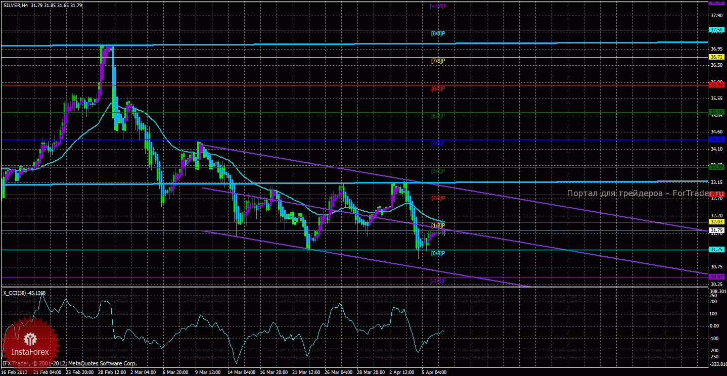Click the 35.55 price axis value

tap(717, 99)
